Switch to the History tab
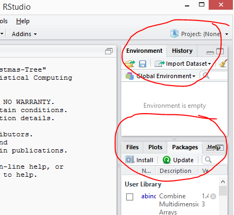Screen dimensions: 234x215 pyautogui.click(x=182, y=51)
